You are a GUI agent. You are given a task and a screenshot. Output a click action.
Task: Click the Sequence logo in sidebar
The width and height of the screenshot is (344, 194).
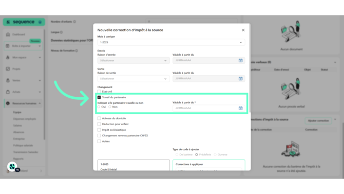24,22
